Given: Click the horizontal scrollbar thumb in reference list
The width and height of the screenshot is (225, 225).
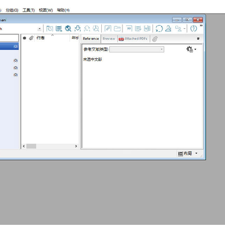Looking at the screenshot, I should coord(31,146).
